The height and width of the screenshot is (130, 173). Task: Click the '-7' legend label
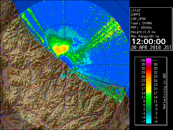(143, 121)
